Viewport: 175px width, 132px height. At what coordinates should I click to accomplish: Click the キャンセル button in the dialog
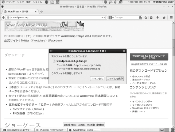97,79
